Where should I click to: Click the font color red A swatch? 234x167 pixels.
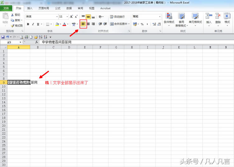point(64,24)
